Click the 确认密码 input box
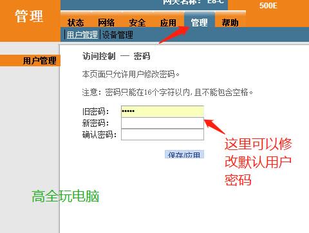 [162, 135]
